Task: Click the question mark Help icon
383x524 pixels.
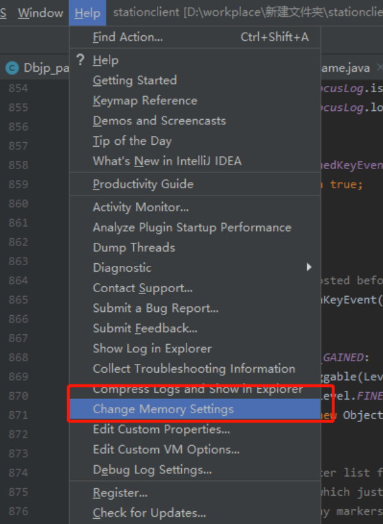Action: 80,60
